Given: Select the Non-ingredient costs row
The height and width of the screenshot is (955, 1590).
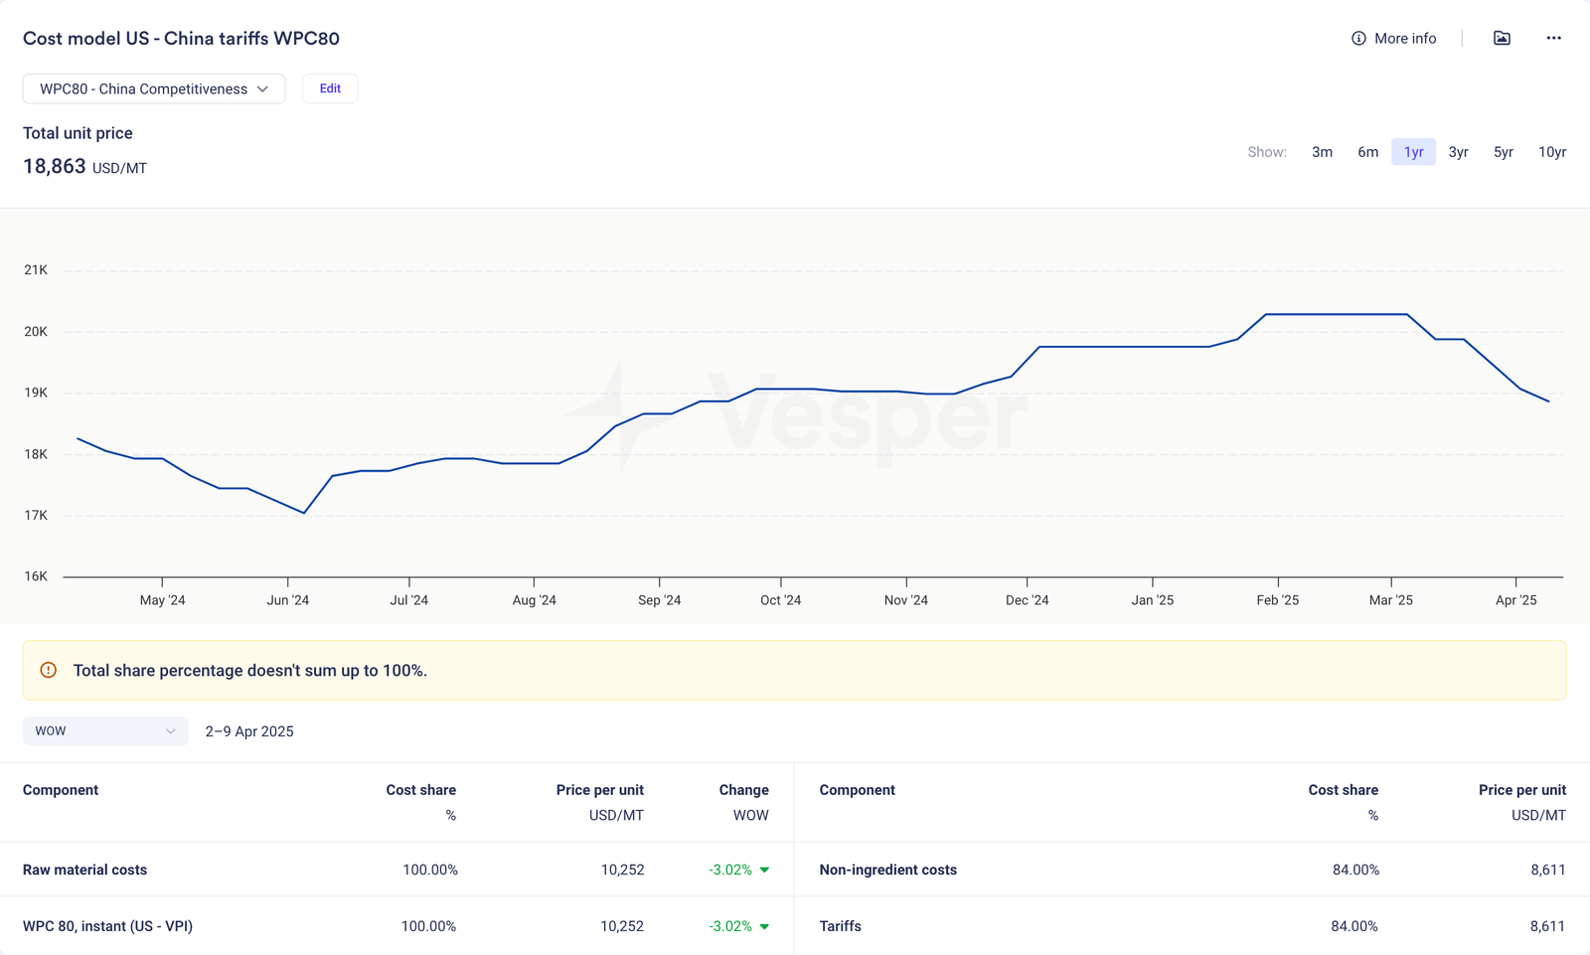Looking at the screenshot, I should tap(888, 871).
